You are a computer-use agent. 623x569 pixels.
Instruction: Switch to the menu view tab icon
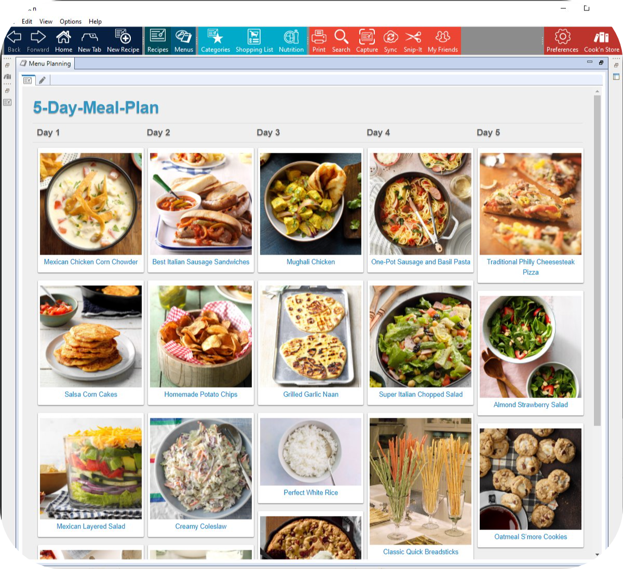[x=28, y=80]
